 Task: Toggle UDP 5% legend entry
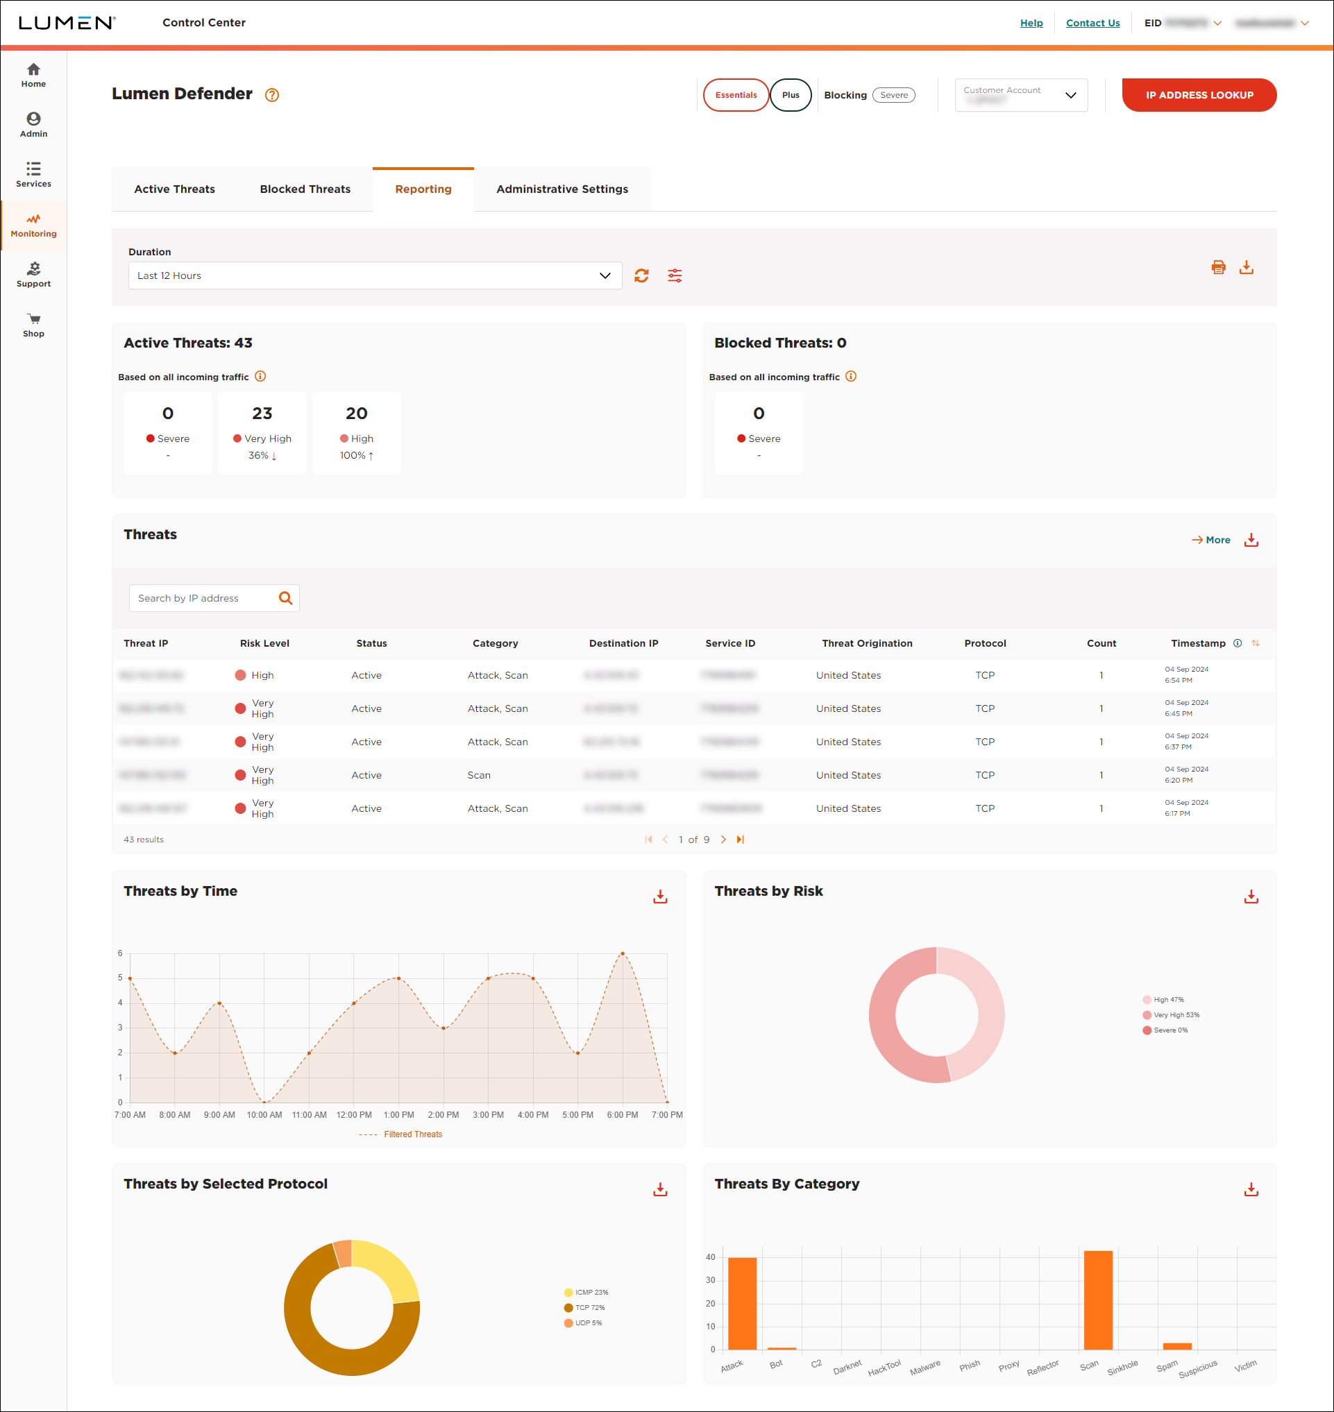click(583, 1323)
